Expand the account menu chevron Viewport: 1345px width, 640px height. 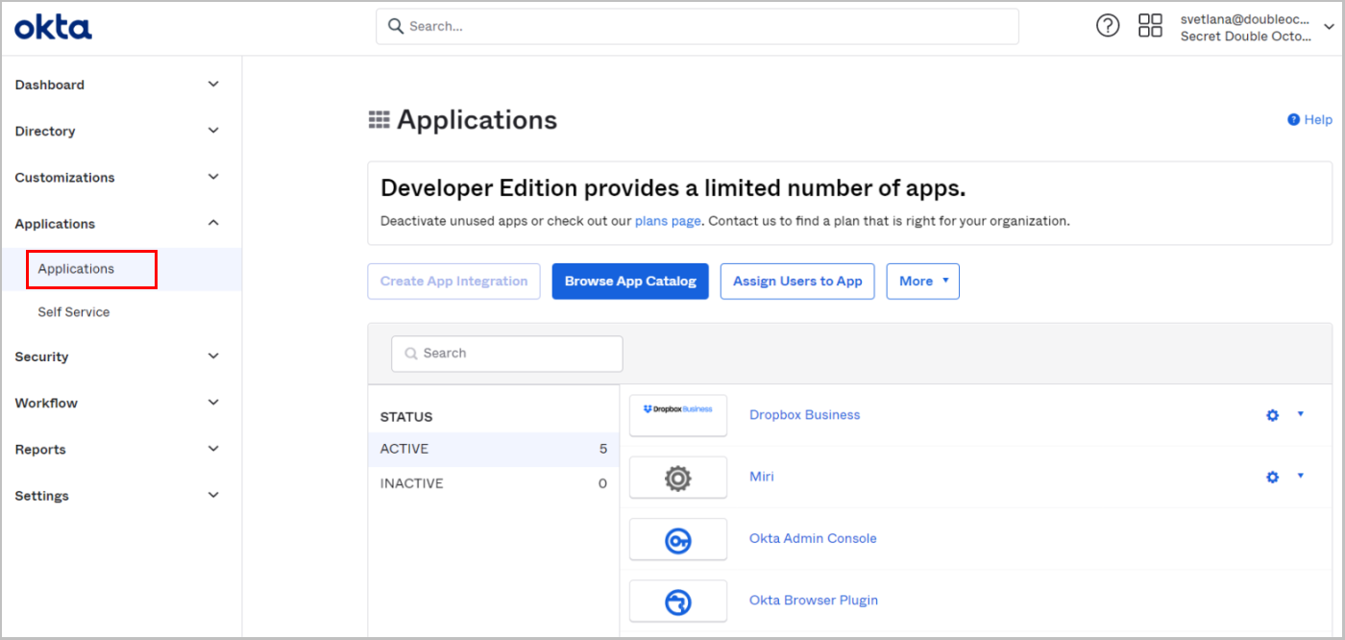tap(1329, 27)
